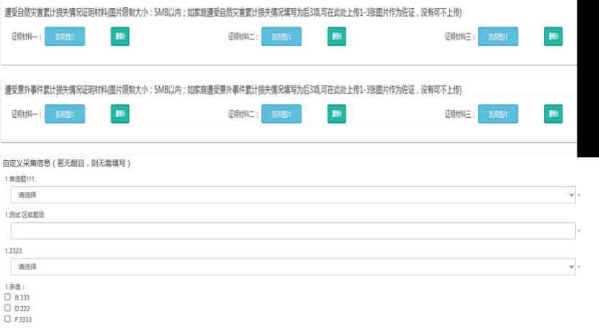
Task: Choose image for 意外事件 证明材料三
Action: click(497, 114)
